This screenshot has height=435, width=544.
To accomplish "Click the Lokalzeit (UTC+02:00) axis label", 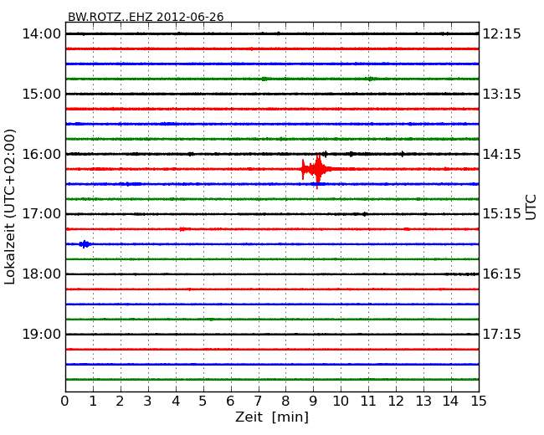I will coord(10,207).
